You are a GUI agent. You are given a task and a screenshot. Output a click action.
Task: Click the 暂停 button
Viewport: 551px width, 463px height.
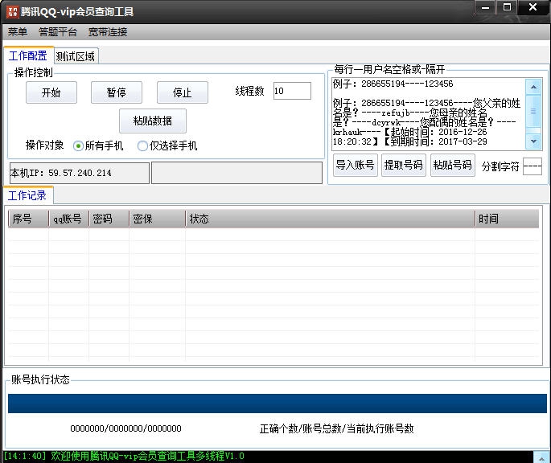117,92
